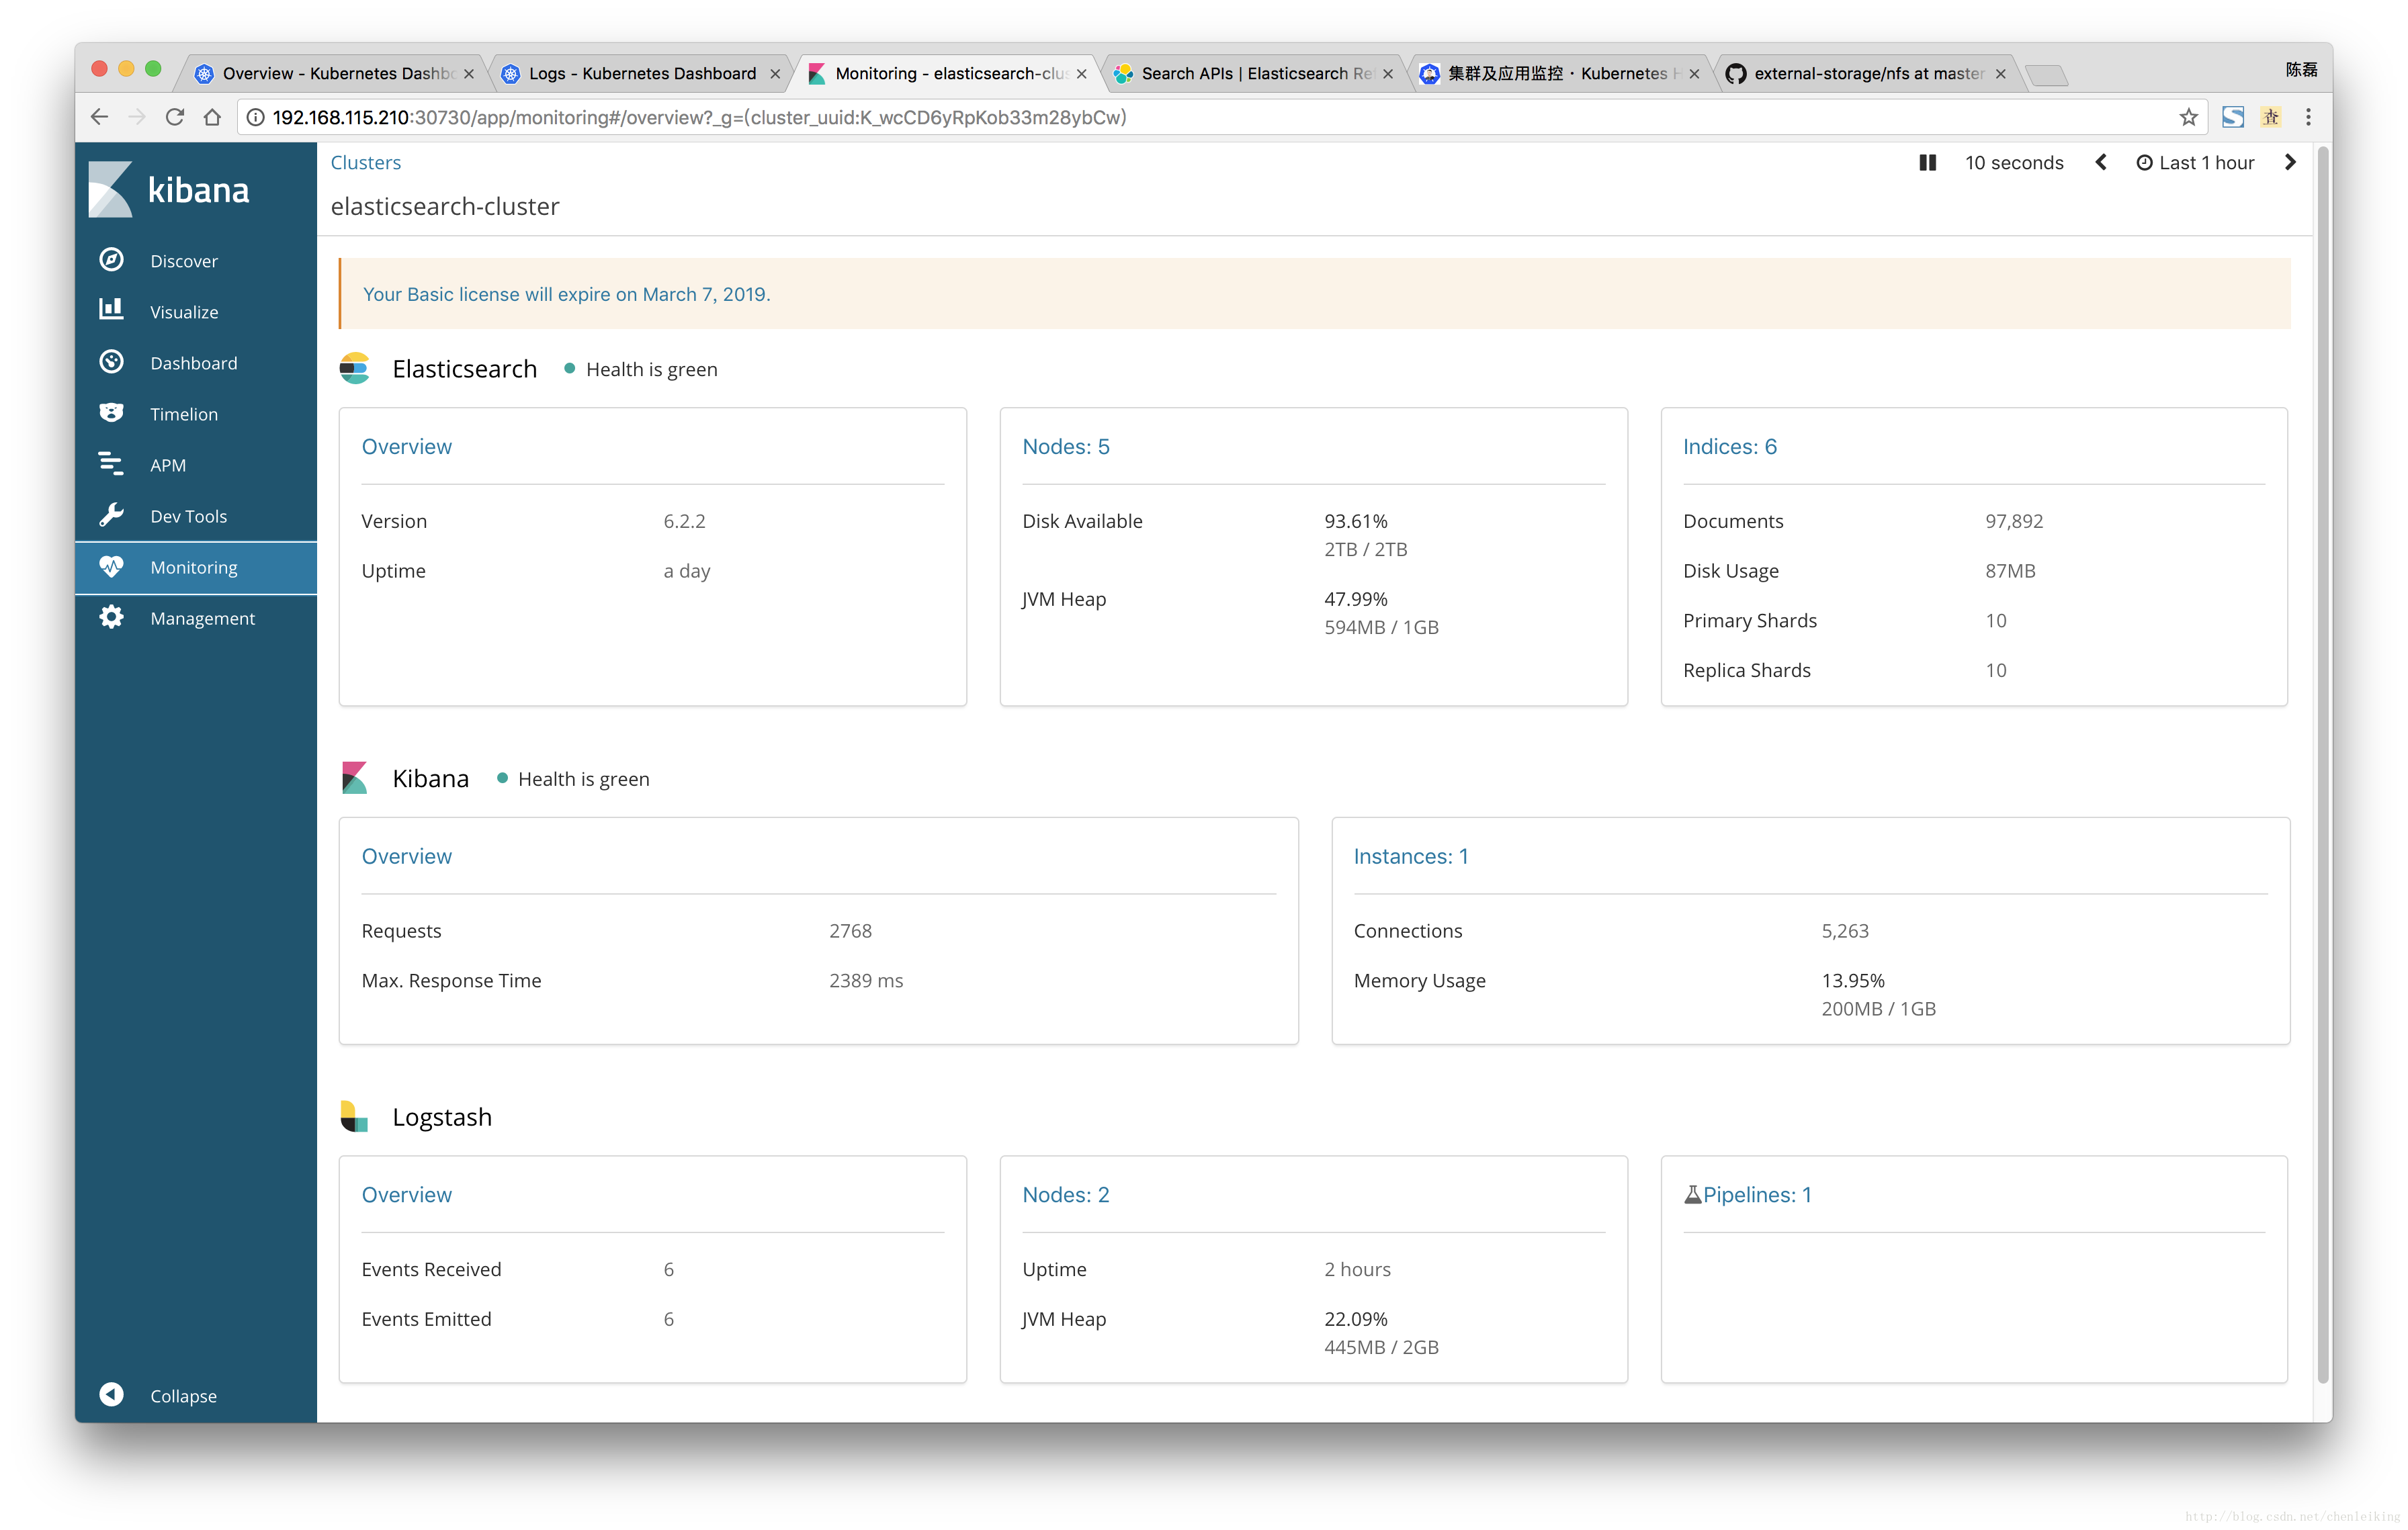Click the Disk Available 93.61% value
Viewport: 2408px width, 1530px height.
(x=1355, y=521)
